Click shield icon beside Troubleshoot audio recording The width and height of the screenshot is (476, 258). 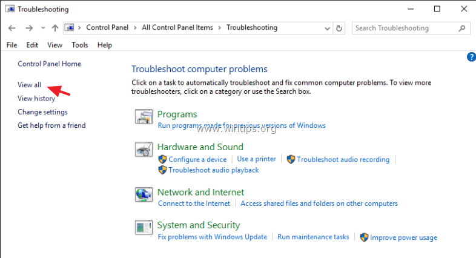tap(291, 159)
